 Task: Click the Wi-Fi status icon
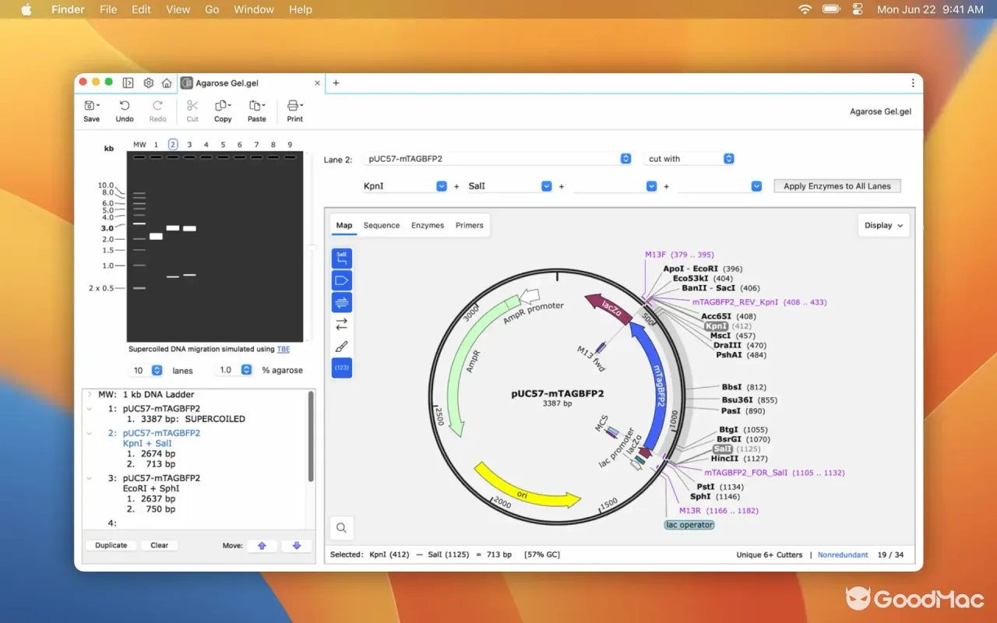tap(805, 9)
